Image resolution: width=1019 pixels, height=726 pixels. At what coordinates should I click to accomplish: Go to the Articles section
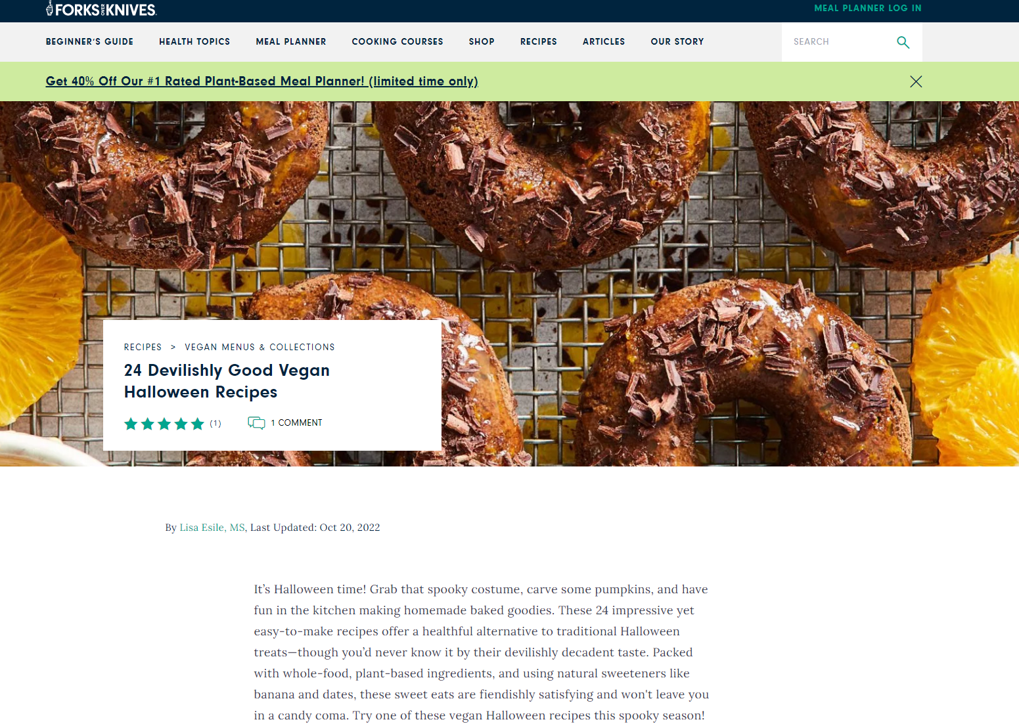604,41
